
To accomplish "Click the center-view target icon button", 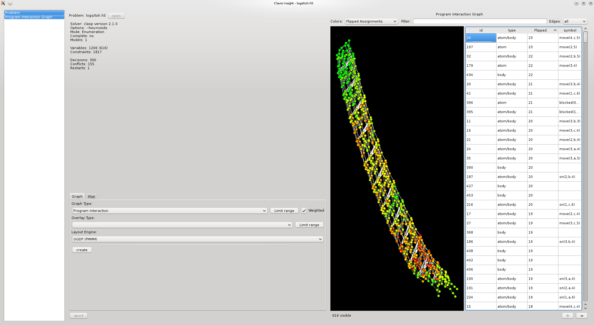I will point(567,315).
